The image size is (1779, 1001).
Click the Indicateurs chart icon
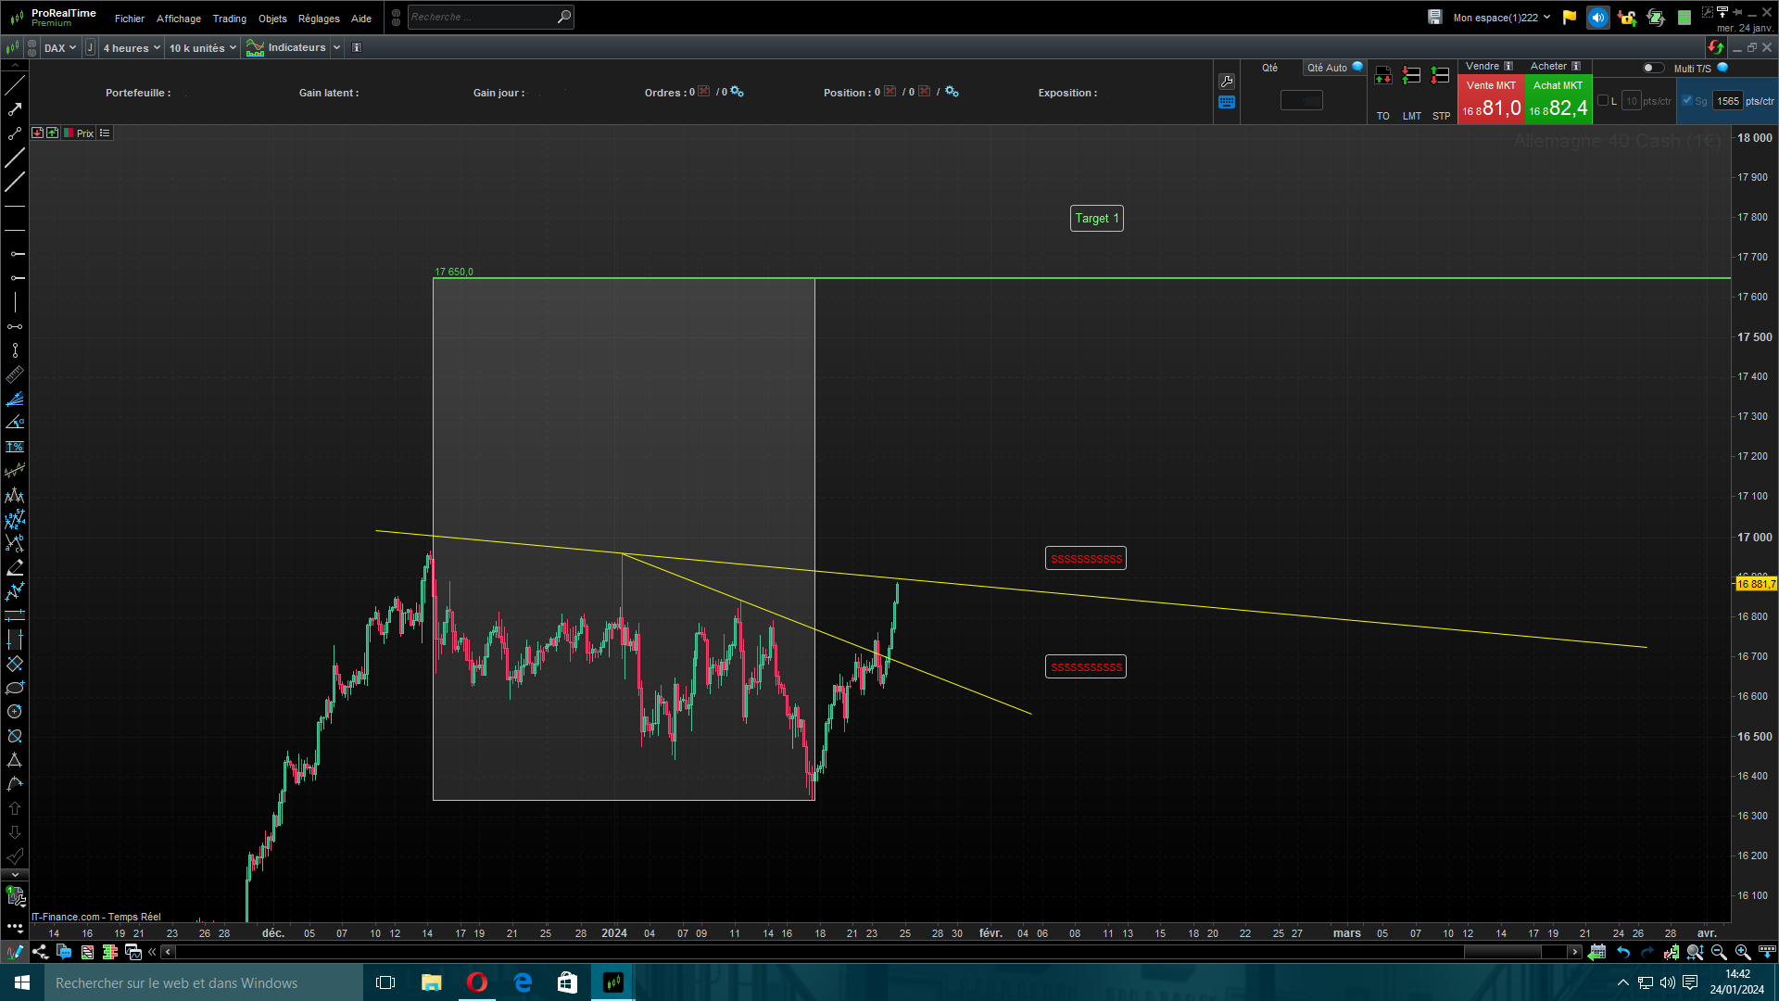point(255,48)
